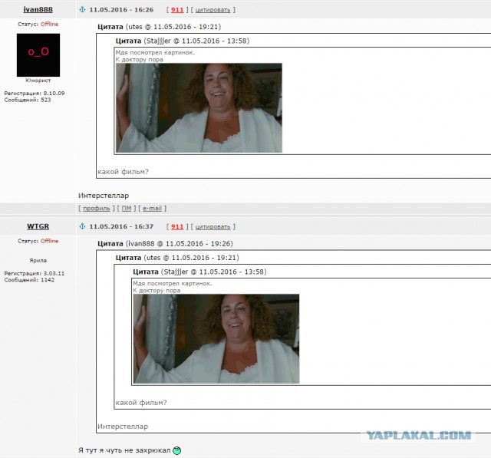Click 'какой фильм?' in WTGR post quote
Image resolution: width=491 pixels, height=458 pixels.
coord(141,403)
